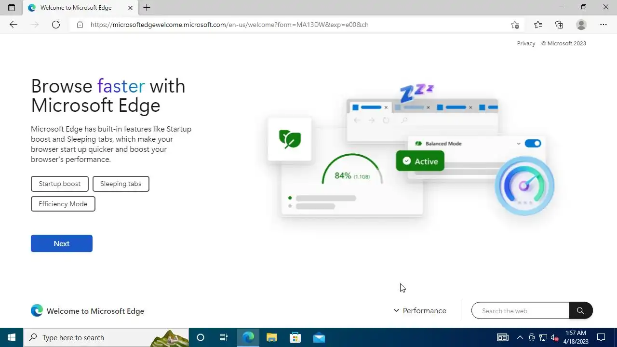Open the Mail app from taskbar
617x347 pixels.
tap(319, 337)
